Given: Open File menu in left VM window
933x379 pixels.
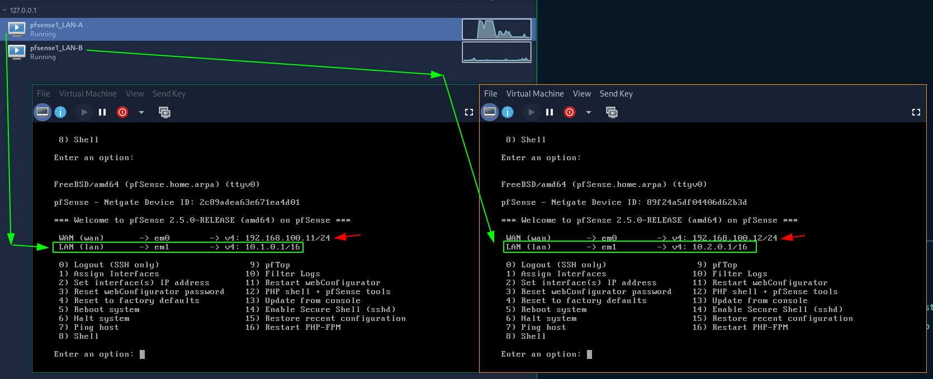Looking at the screenshot, I should click(x=44, y=94).
